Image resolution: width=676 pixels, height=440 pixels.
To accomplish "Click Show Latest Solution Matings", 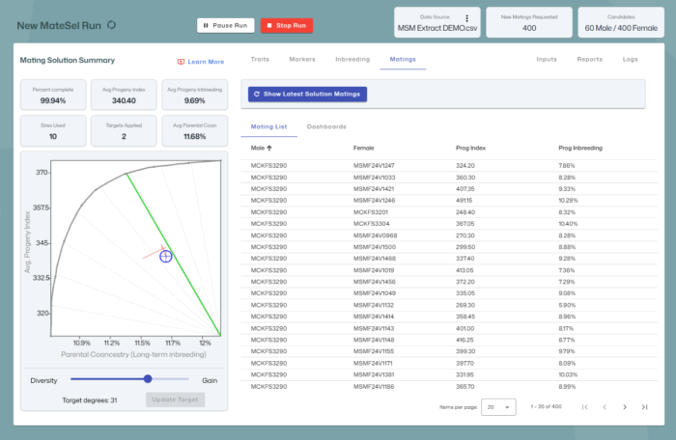I will [x=307, y=95].
